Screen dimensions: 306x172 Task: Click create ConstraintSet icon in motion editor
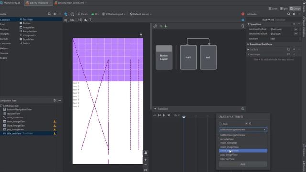pos(155,26)
